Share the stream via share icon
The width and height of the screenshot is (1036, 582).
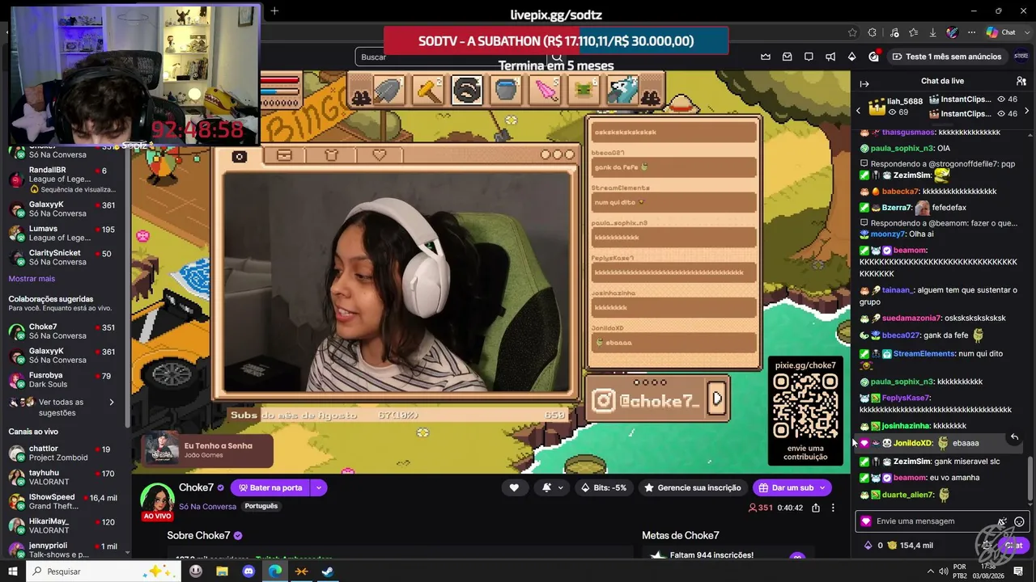816,508
